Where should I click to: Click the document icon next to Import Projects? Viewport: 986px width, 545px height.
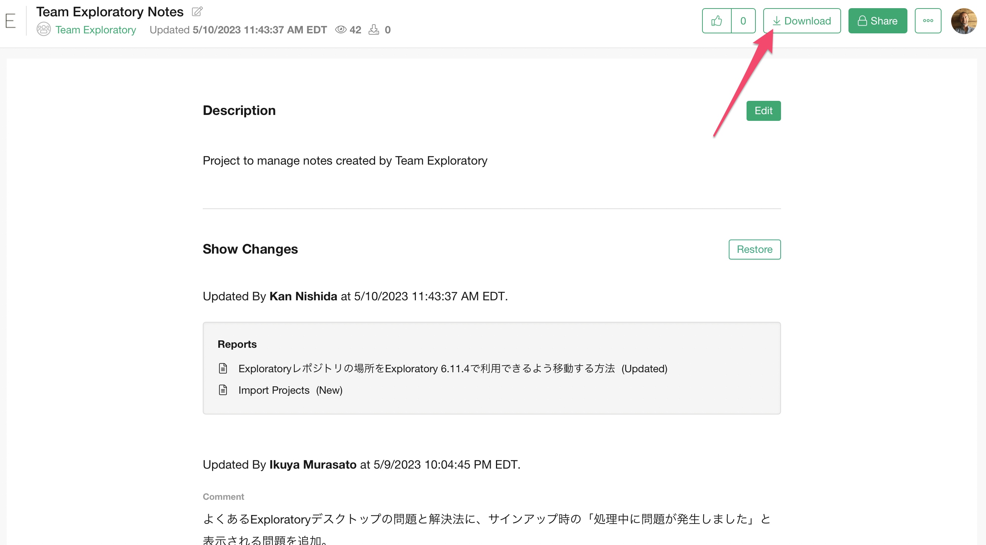223,390
